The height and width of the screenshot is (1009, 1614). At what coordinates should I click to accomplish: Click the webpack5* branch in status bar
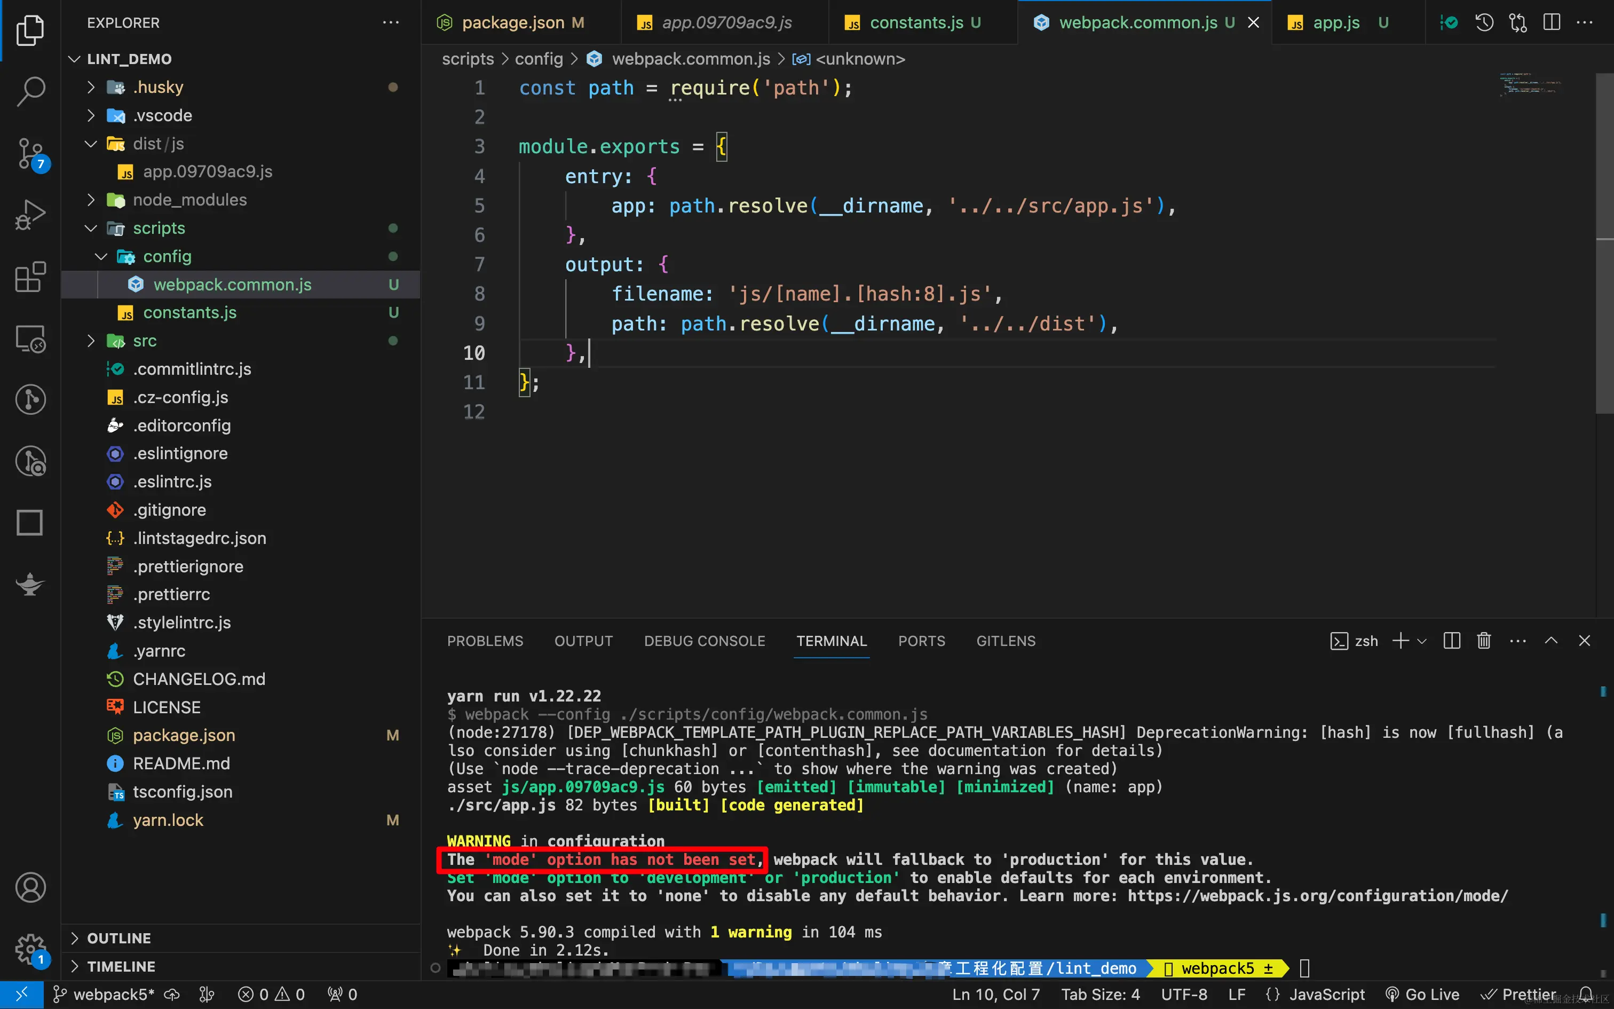click(x=105, y=994)
